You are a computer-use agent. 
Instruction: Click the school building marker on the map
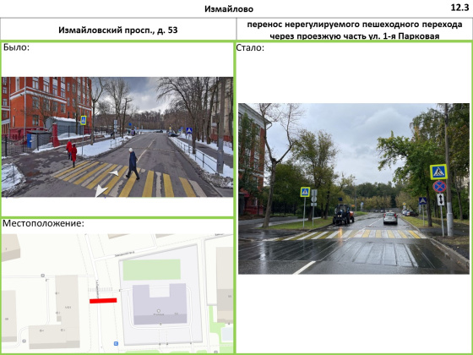pos(159,311)
